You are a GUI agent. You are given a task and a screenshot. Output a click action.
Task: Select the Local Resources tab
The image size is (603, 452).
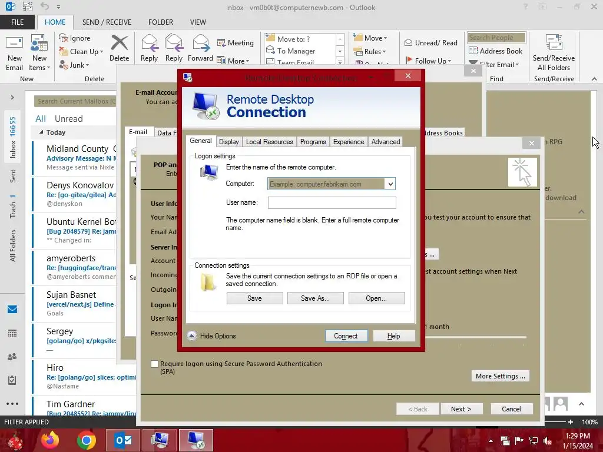[x=269, y=142]
